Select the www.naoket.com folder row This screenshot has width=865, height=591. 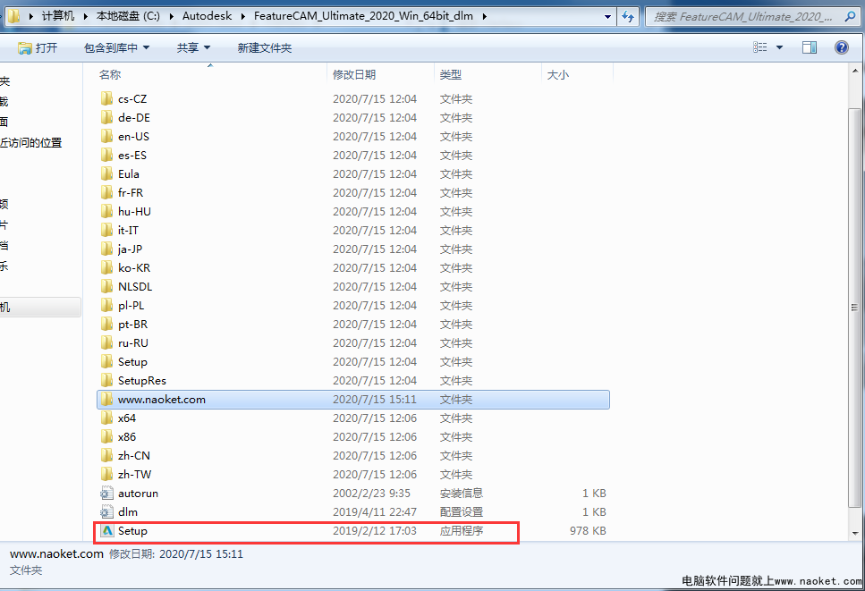click(x=353, y=399)
